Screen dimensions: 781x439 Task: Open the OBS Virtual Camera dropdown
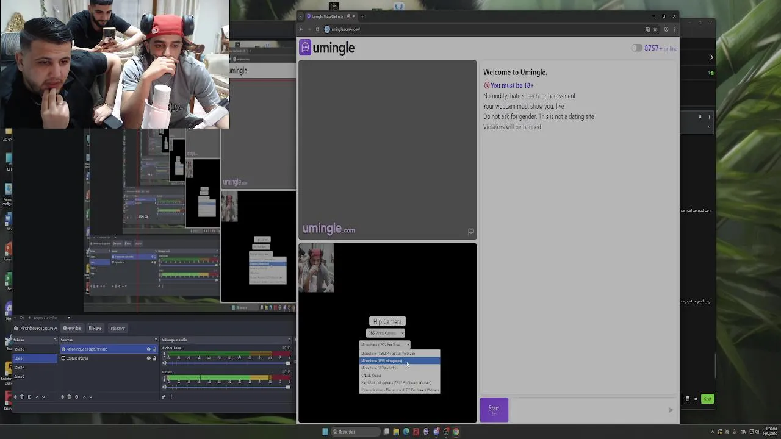(385, 333)
